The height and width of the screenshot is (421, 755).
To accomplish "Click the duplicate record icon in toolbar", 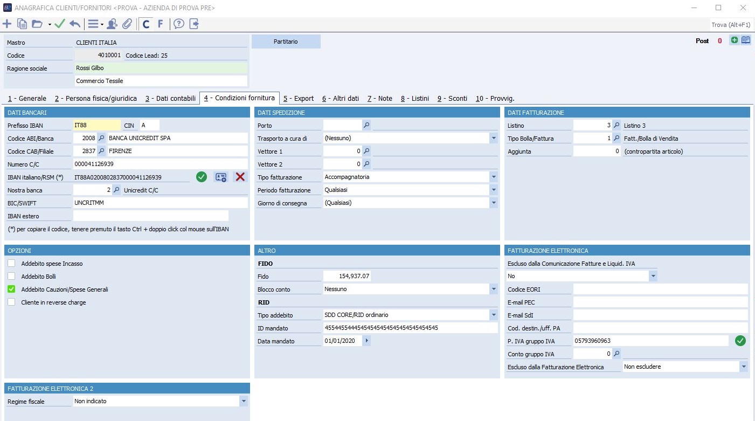I will pos(22,24).
